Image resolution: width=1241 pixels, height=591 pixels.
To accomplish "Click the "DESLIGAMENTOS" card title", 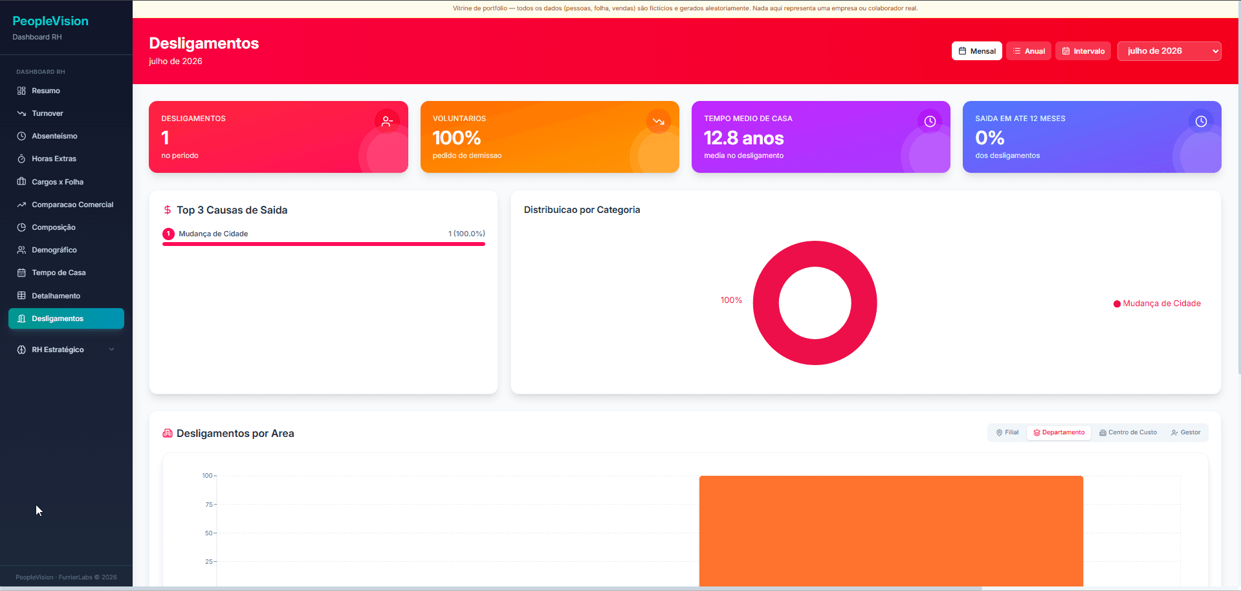I will pos(193,118).
